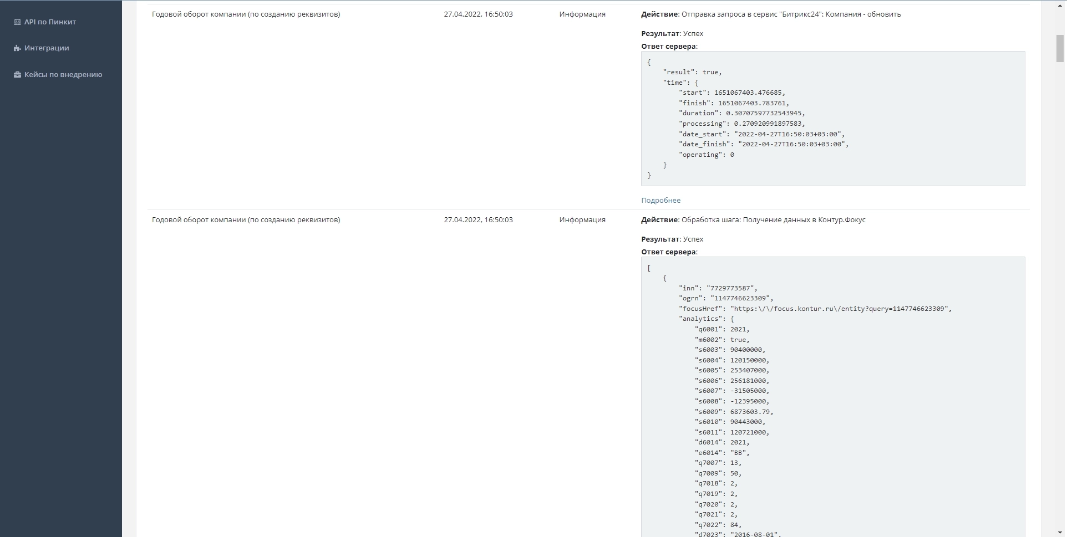
Task: Select the first row timestamp 27.04.2022, 16:50:03
Action: [478, 14]
